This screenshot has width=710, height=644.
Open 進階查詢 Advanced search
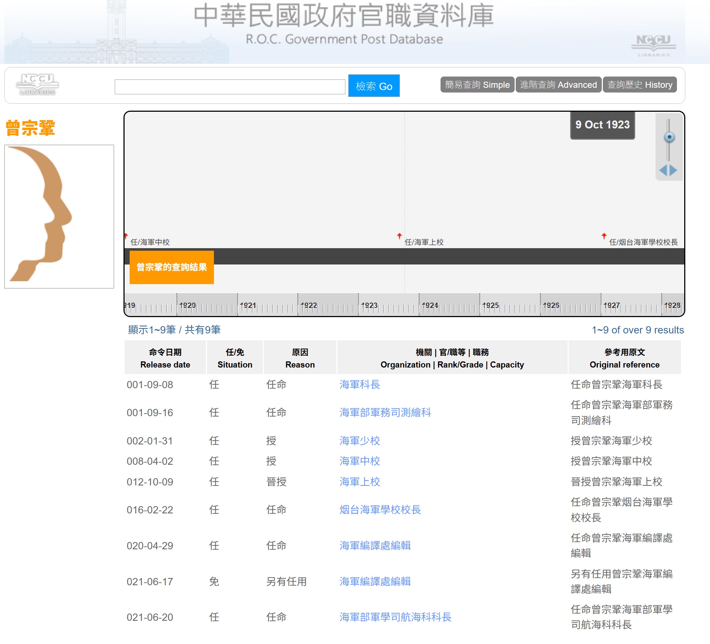[558, 85]
